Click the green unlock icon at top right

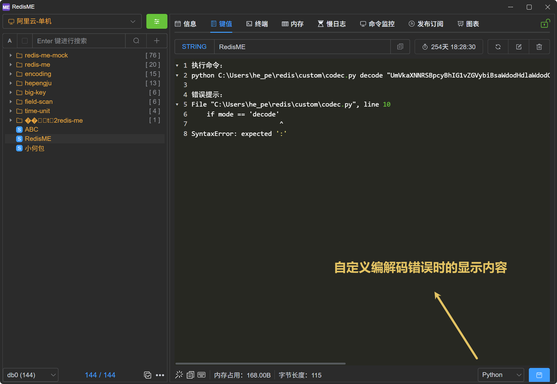(545, 23)
